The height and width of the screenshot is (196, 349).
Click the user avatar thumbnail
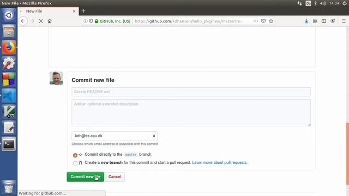(x=56, y=78)
